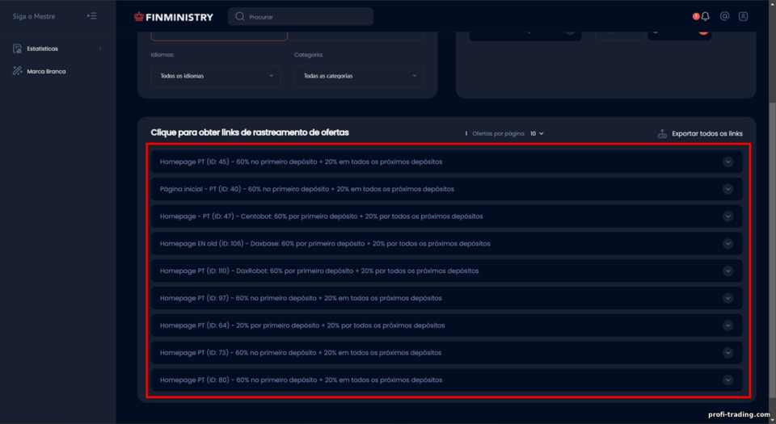Viewport: 776px width, 424px height.
Task: Click Siga o Mestre sidebar title
Action: pos(34,16)
